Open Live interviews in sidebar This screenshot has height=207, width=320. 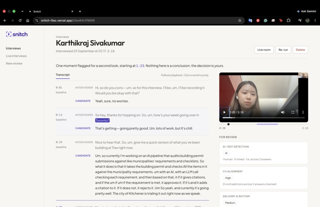tap(16, 56)
